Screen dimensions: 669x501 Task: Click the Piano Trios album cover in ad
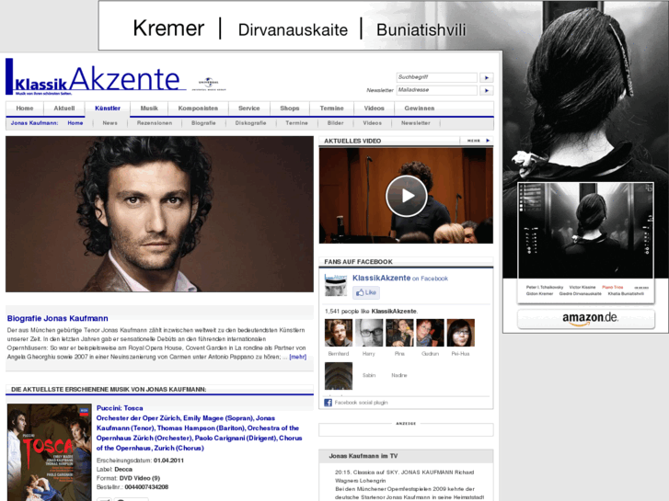pos(586,243)
